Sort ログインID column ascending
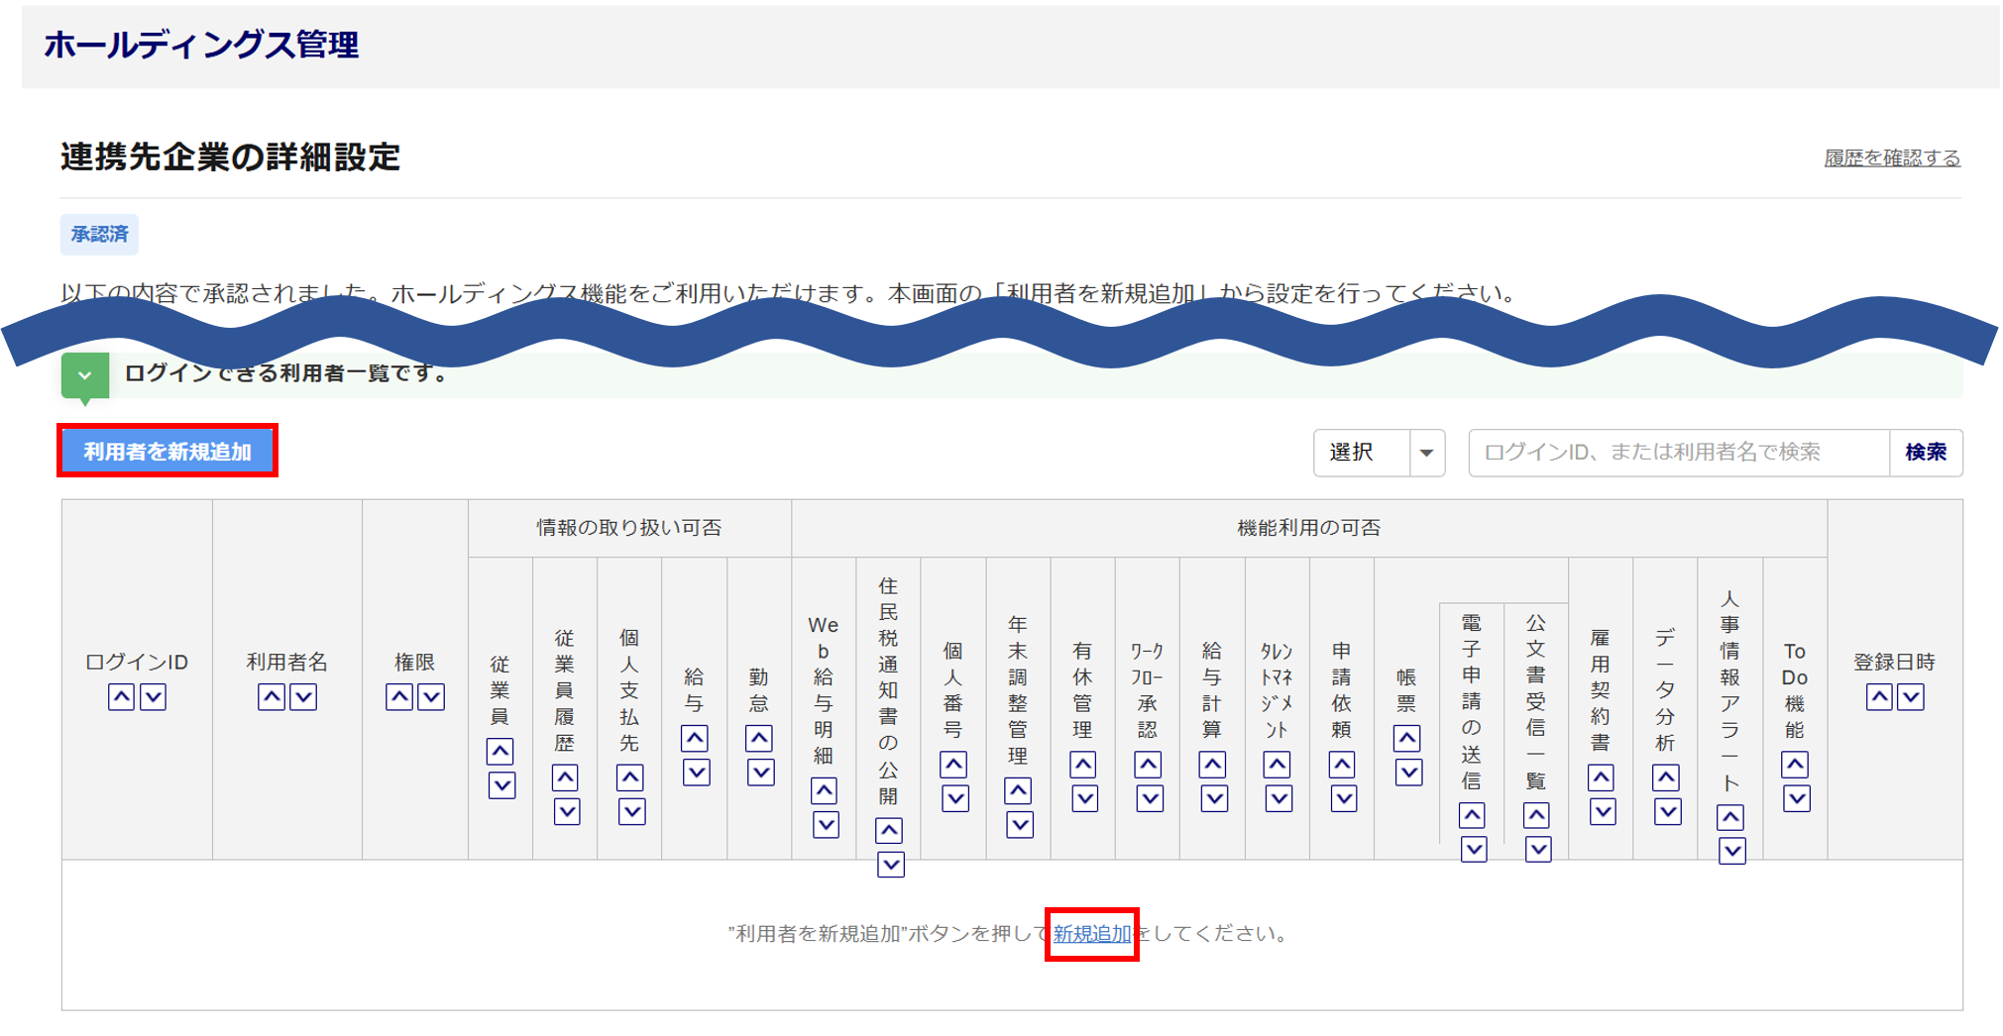 click(121, 697)
